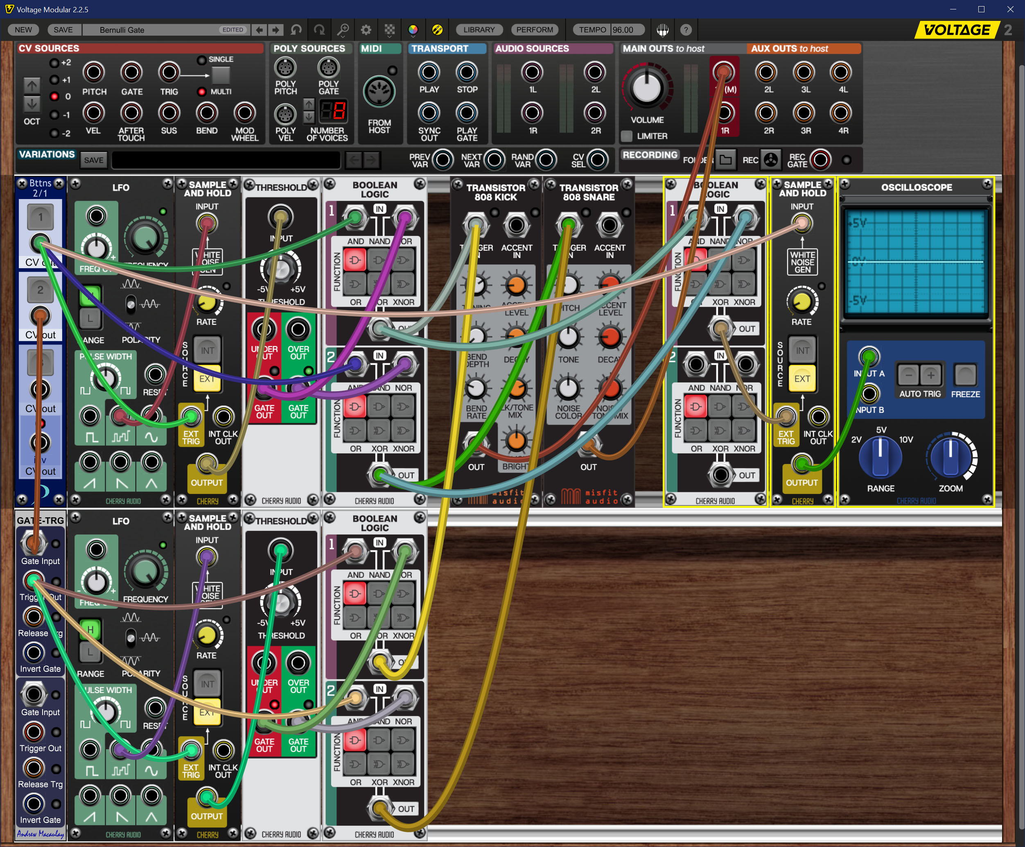The width and height of the screenshot is (1025, 847).
Task: Open the zoom magnifier menu
Action: click(343, 30)
